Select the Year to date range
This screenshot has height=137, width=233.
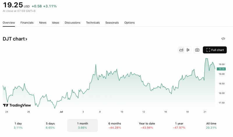[147, 125]
